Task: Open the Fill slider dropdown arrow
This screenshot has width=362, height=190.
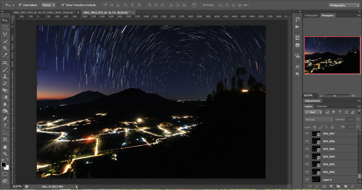Action: pos(358,127)
